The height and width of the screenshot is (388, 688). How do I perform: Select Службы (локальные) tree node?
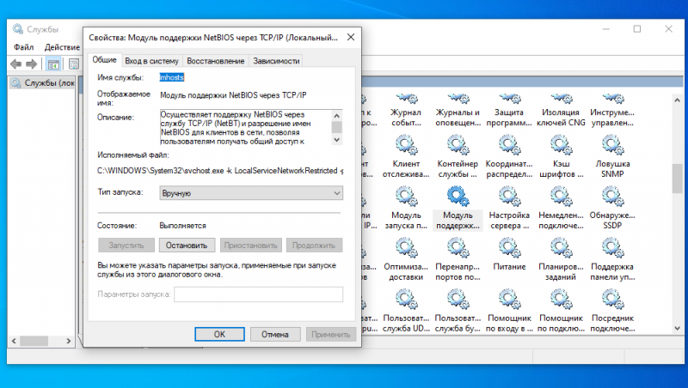click(44, 82)
